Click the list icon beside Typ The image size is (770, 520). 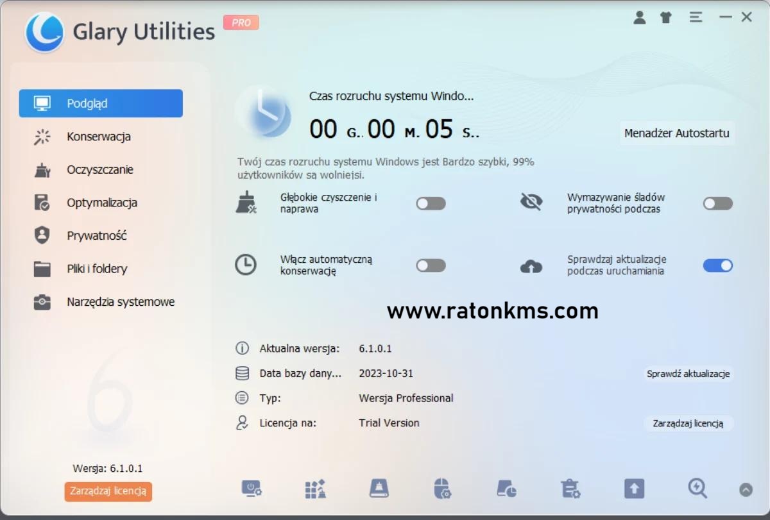(x=242, y=398)
